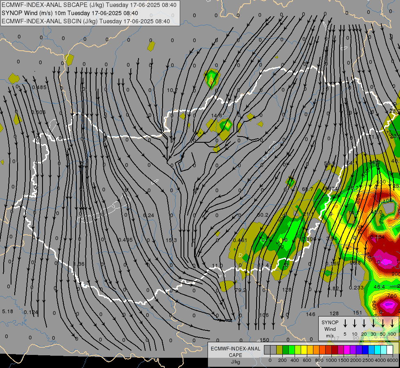Click the 100 m/s wind arrow in legend
Viewport: 400px width, 368px height.
(x=392, y=323)
